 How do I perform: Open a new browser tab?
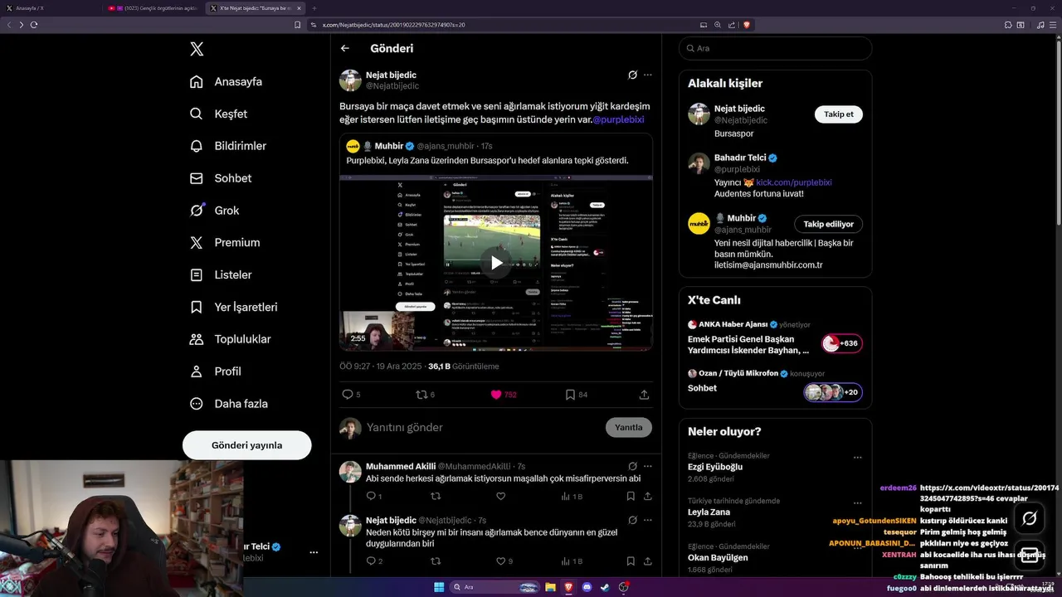(x=314, y=7)
